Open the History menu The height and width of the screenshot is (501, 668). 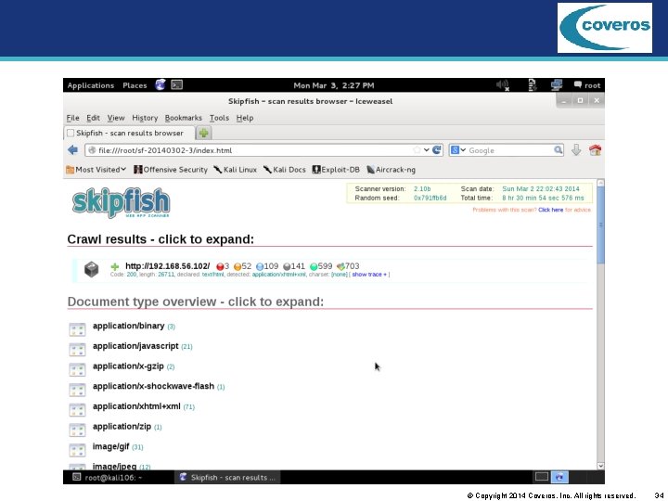[x=145, y=118]
